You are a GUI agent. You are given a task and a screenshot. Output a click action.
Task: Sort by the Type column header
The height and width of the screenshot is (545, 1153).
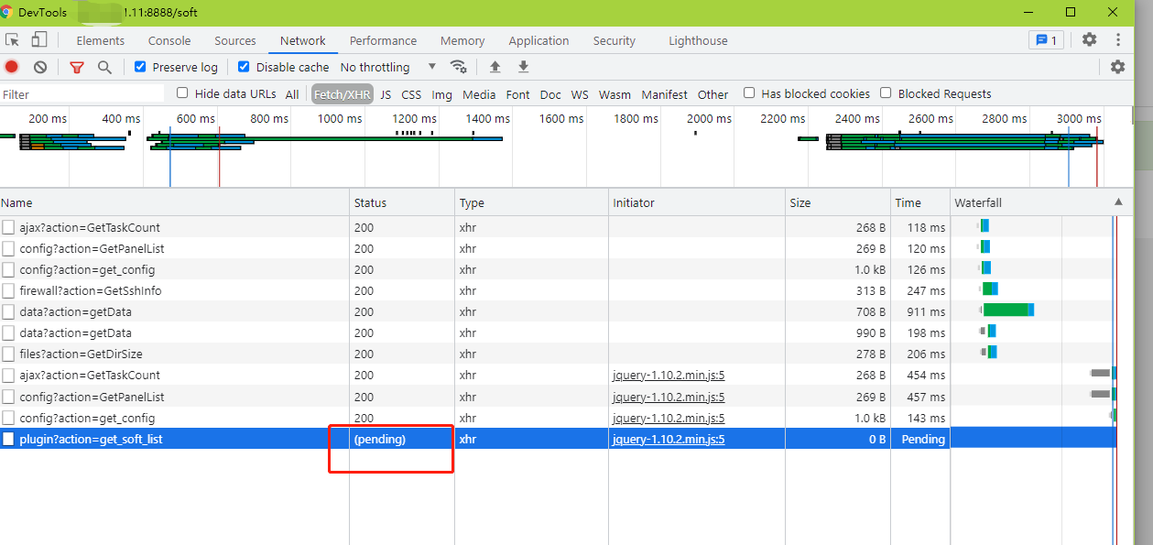(532, 202)
